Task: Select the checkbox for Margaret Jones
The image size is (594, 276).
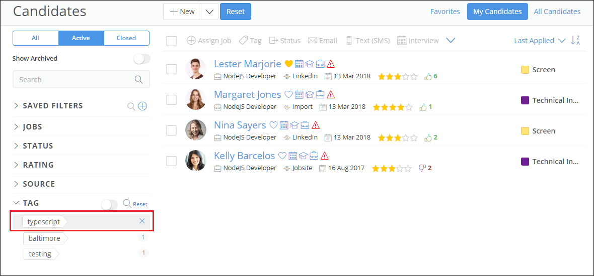Action: (x=172, y=100)
